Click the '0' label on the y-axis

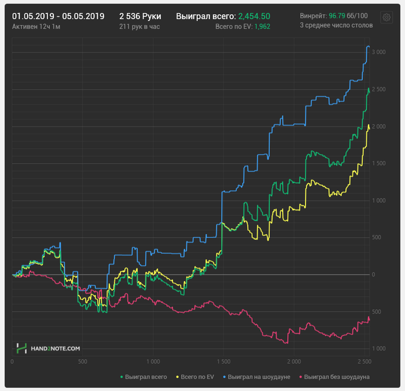[373, 275]
